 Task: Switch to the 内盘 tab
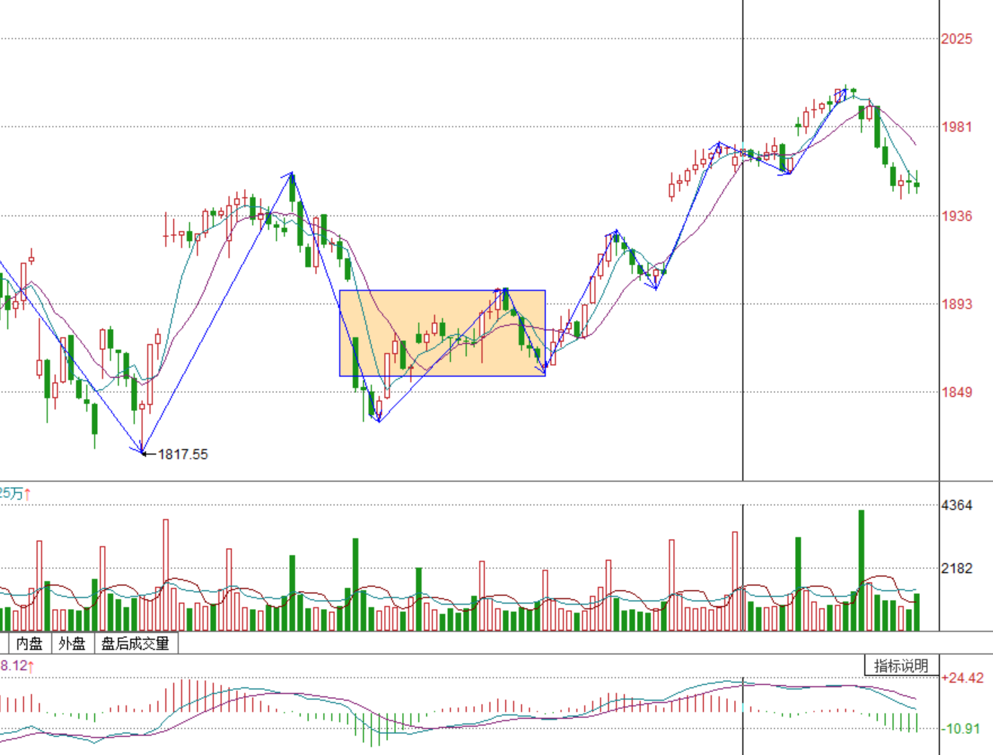[29, 644]
